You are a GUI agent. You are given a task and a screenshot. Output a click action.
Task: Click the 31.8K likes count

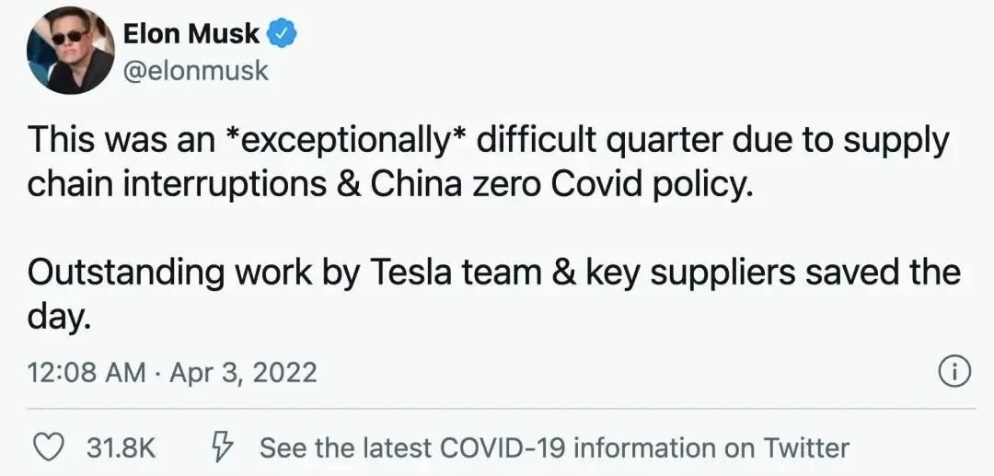pyautogui.click(x=121, y=448)
